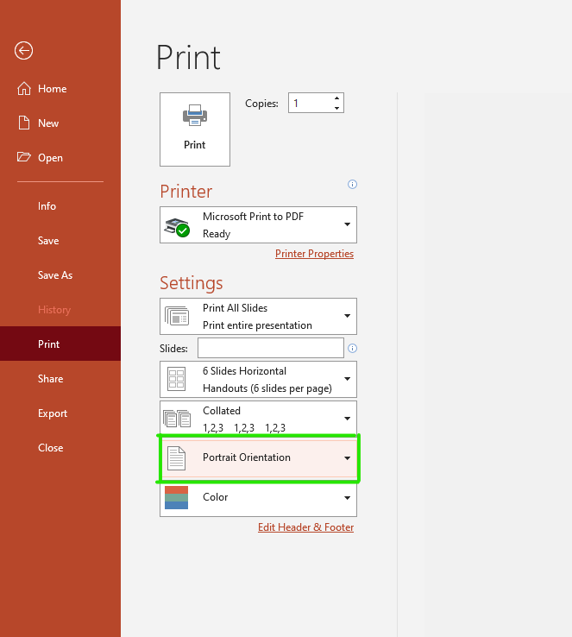Expand the printer selection dropdown
The image size is (572, 637).
click(x=347, y=224)
